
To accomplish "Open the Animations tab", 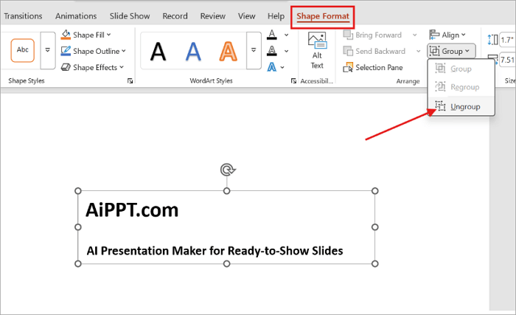I will (x=76, y=15).
